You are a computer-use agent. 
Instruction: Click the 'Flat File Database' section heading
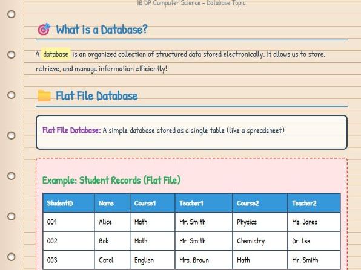point(97,96)
